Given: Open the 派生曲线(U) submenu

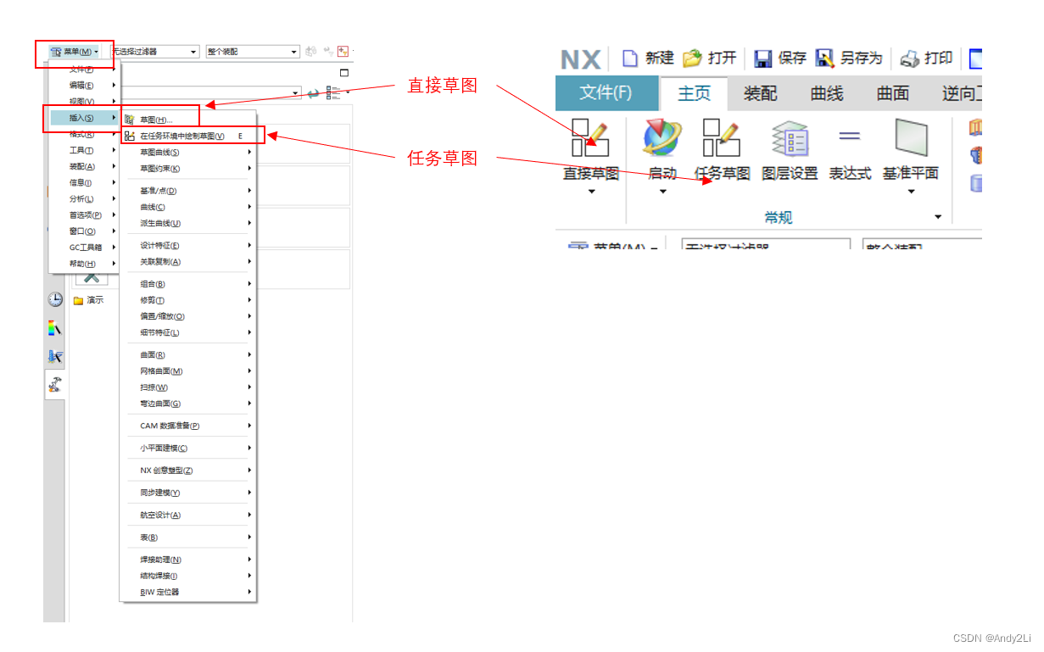Looking at the screenshot, I should (187, 223).
